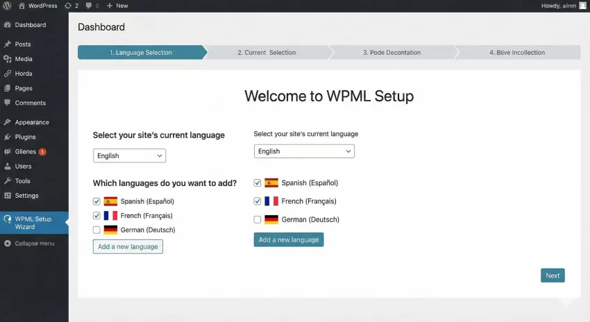Click the Dashboard gauge icon in sidebar
Viewport: 590px width, 322px height.
[7, 25]
